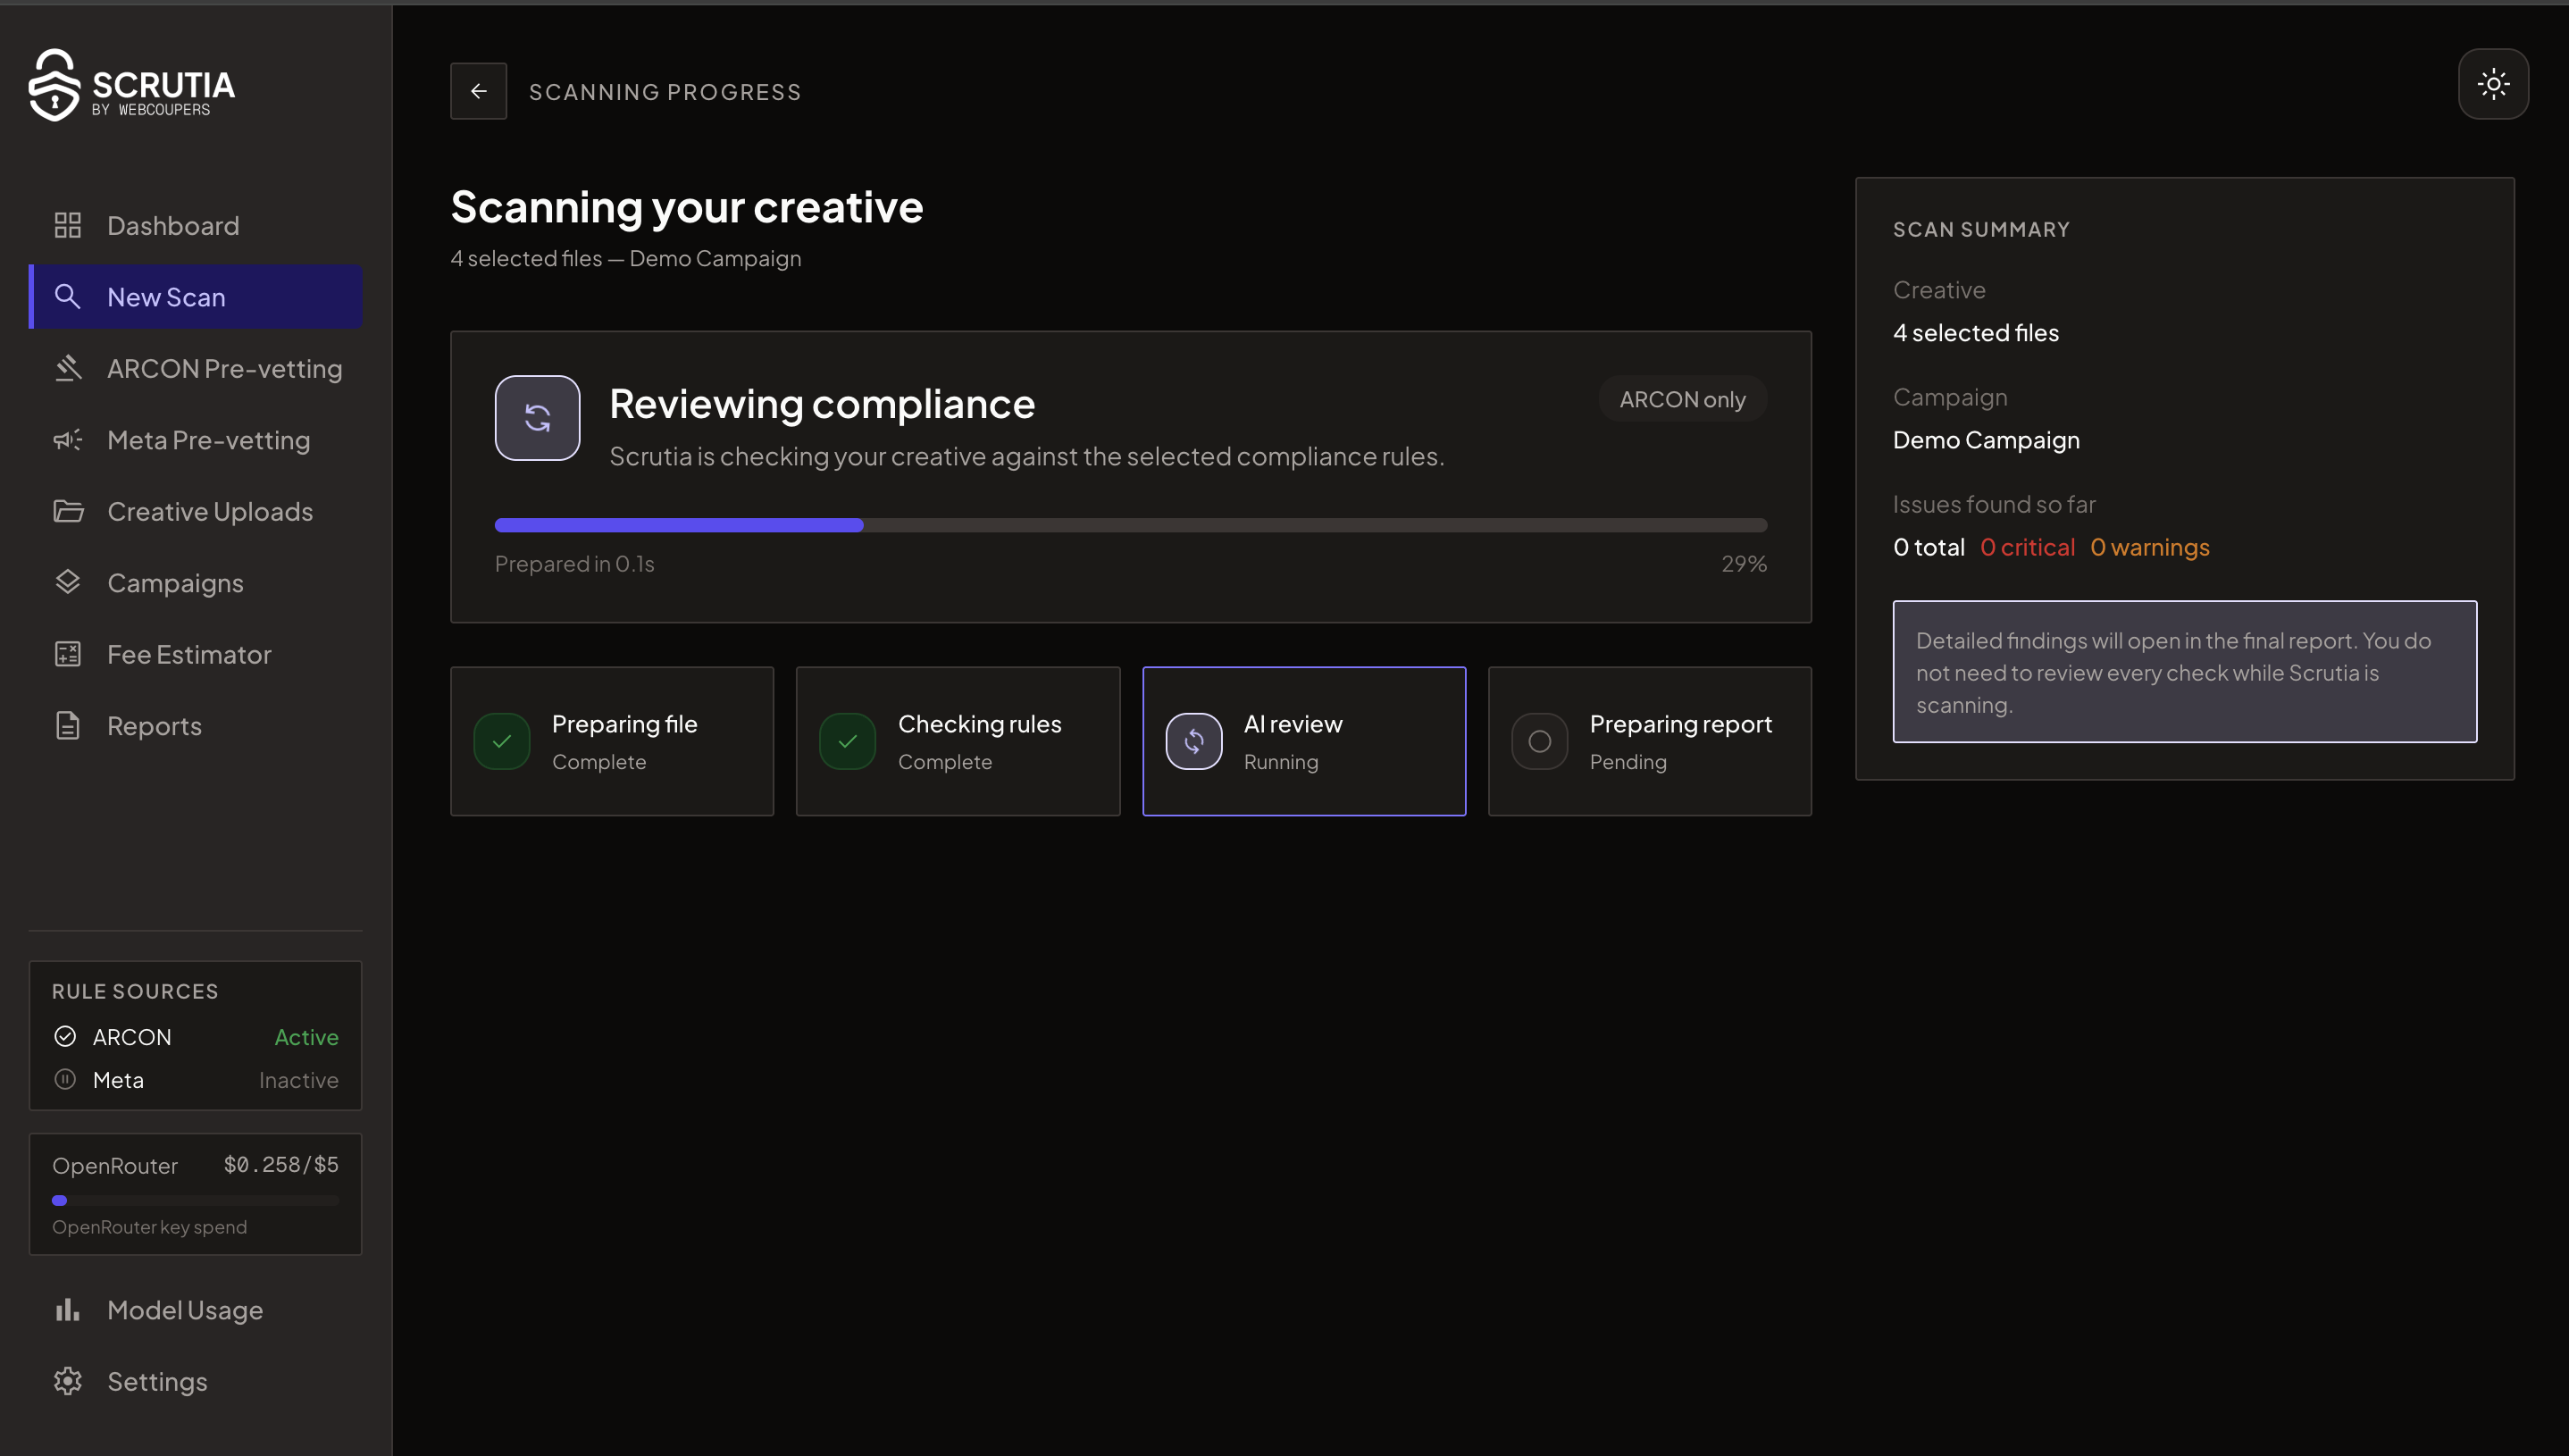Open Dashboard grid icon
2569x1456 pixels.
[x=67, y=225]
